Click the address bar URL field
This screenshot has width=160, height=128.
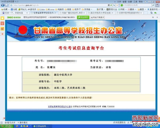(x=53, y=5)
